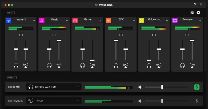Expand the Music channel dropdown
208x109 pixels.
pos(67,21)
